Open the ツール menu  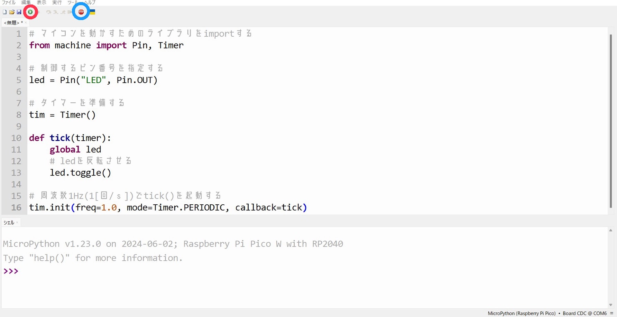pos(72,2)
